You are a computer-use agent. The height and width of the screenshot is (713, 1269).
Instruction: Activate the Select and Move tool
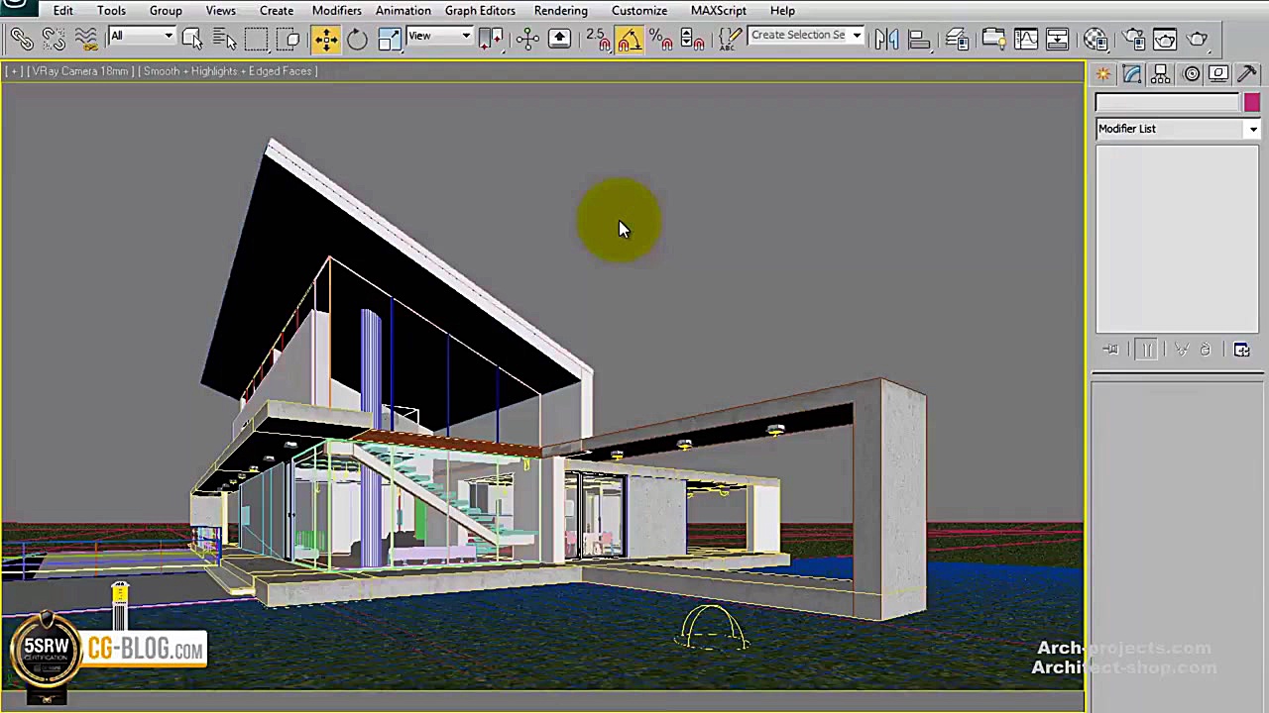(325, 39)
